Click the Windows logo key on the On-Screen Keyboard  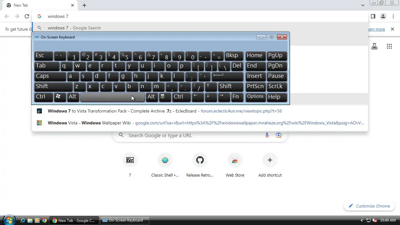click(x=60, y=97)
